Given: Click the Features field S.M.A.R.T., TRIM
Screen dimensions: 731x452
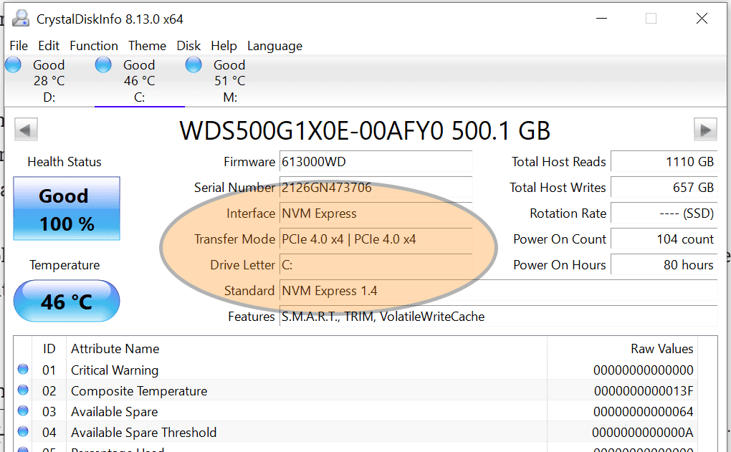Looking at the screenshot, I should [x=498, y=317].
